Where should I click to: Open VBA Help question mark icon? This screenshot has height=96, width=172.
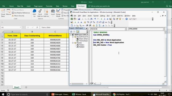pyautogui.click(x=127, y=19)
